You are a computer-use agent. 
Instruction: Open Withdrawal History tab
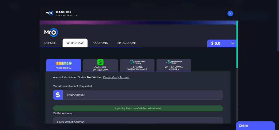coord(174,65)
